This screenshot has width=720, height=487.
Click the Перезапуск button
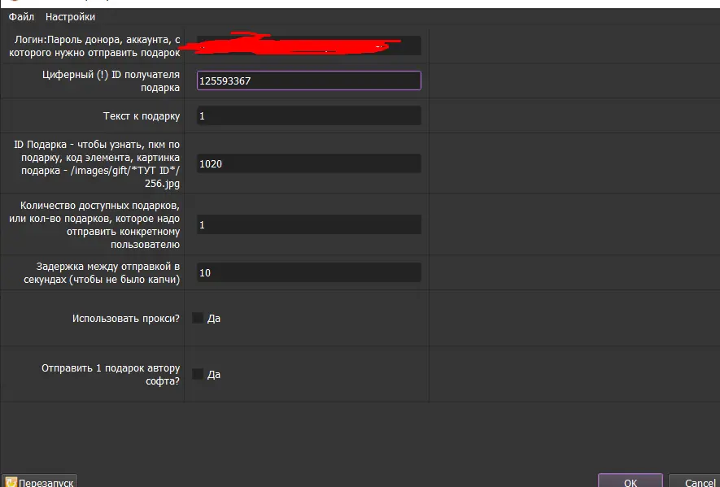(x=40, y=481)
